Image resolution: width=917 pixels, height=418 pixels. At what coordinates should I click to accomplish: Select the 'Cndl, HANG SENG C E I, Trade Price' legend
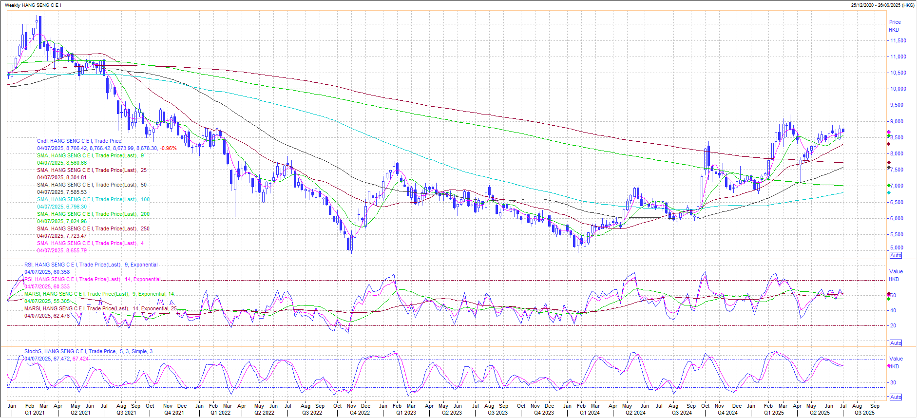point(79,141)
